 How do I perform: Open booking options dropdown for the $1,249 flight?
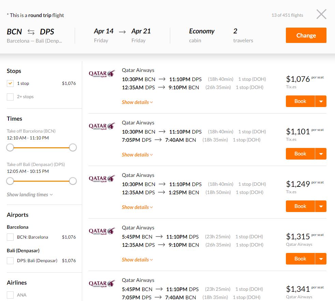(x=321, y=206)
